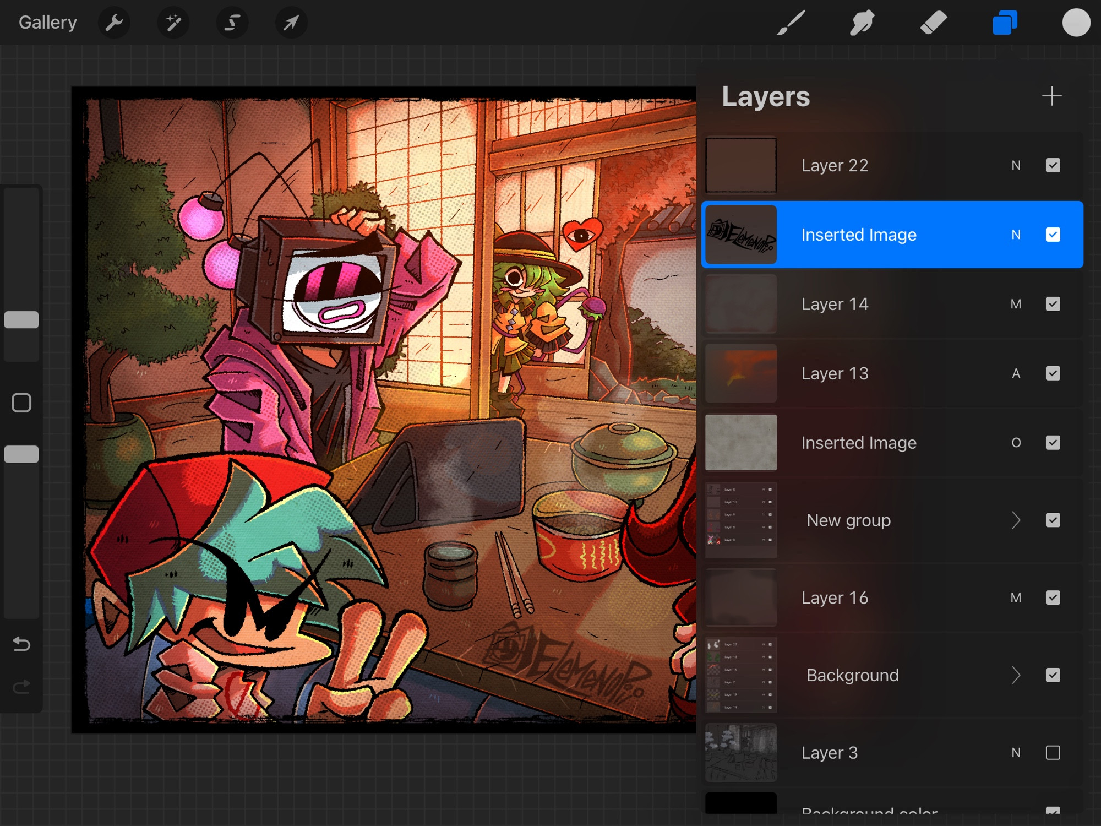Close the Layers panel via layers icon
This screenshot has width=1101, height=826.
coord(1005,23)
